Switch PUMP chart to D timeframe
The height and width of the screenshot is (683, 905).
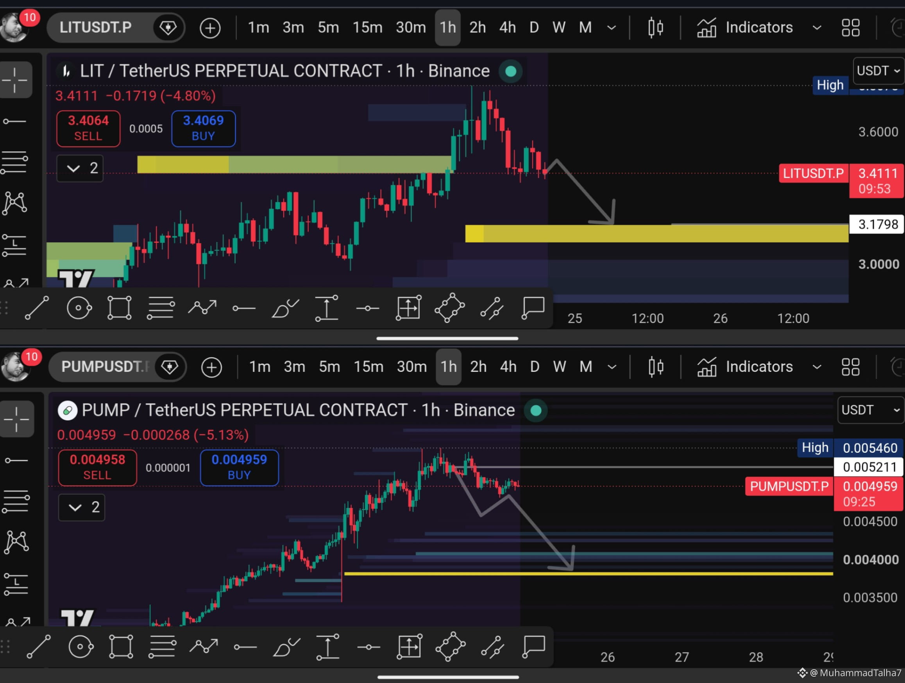(x=535, y=367)
